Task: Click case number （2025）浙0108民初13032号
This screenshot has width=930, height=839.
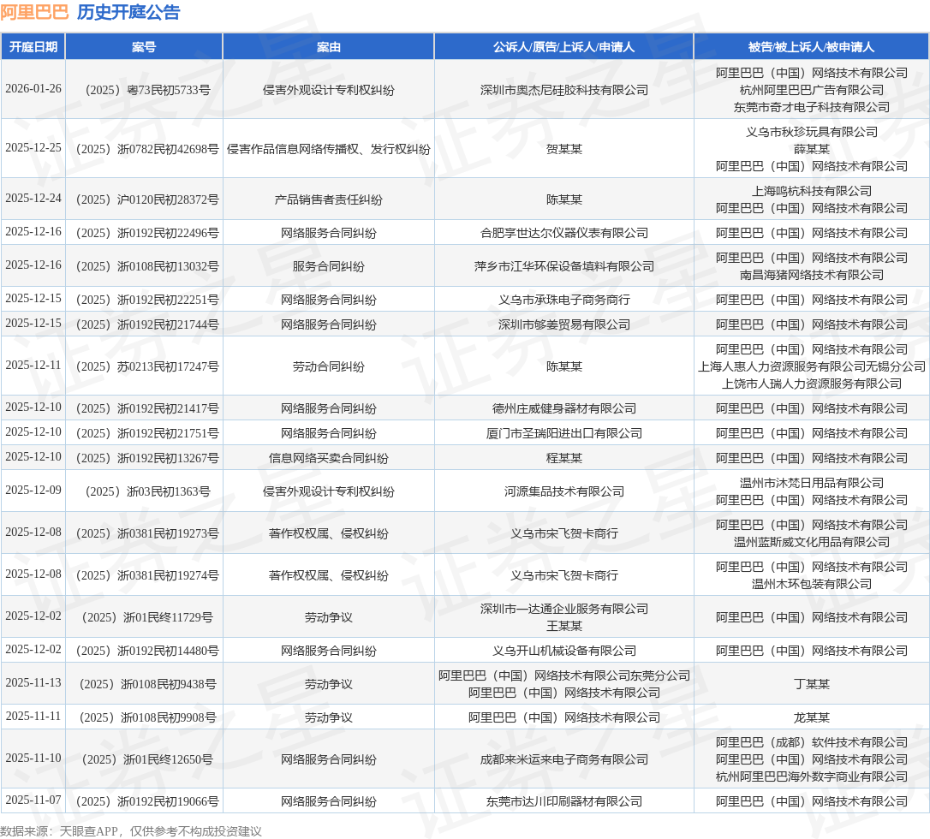Action: (x=144, y=267)
